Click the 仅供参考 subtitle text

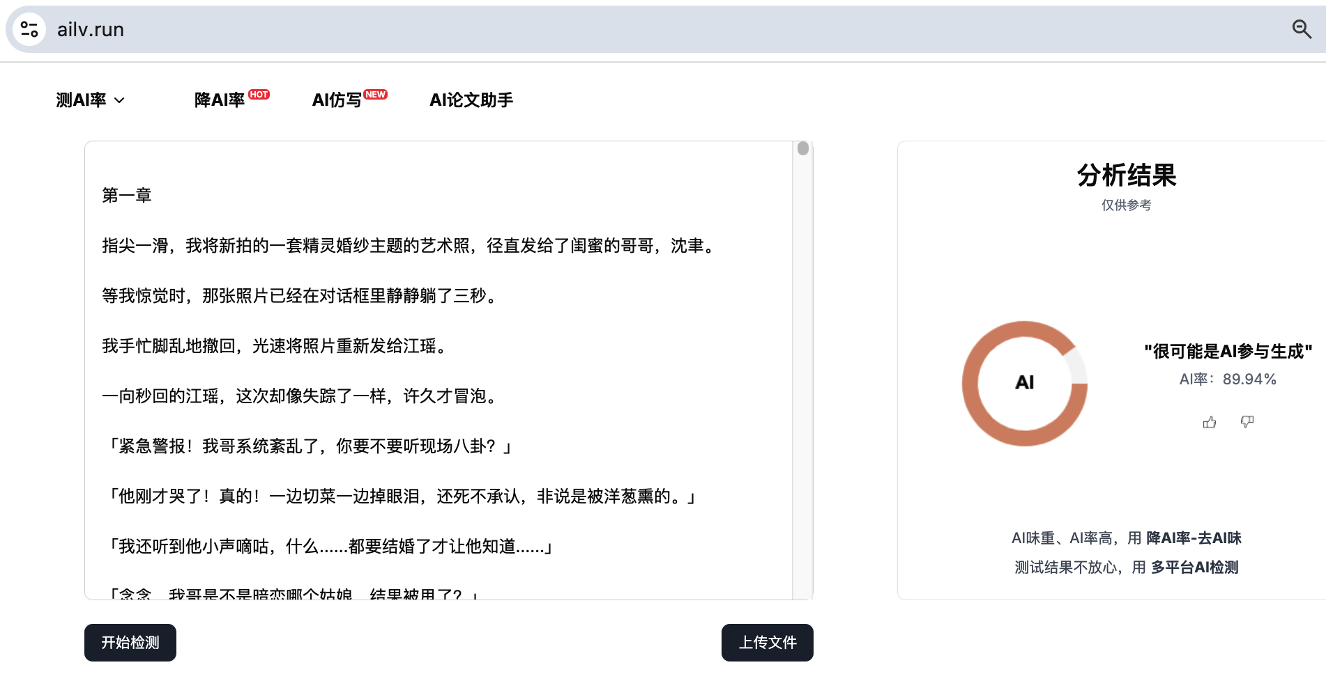tap(1127, 205)
